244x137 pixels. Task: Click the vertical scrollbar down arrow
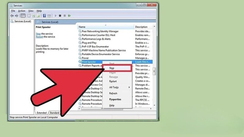coord(154,105)
